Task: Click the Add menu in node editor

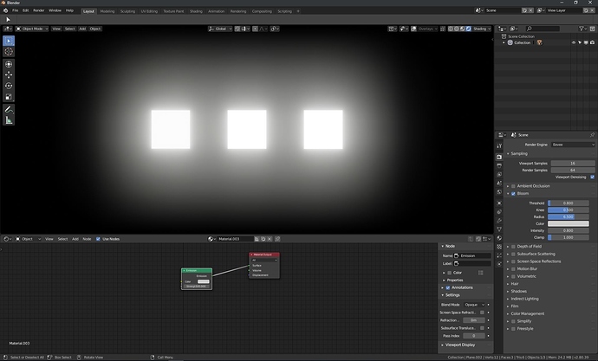Action: [x=75, y=239]
